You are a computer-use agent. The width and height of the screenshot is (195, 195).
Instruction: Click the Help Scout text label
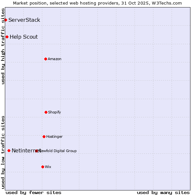click(24, 37)
